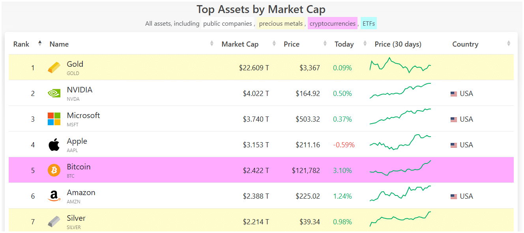View Gold 30-day price chart

(400, 66)
